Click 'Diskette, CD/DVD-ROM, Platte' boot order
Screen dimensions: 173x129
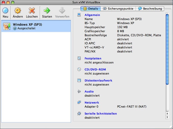click(139, 35)
